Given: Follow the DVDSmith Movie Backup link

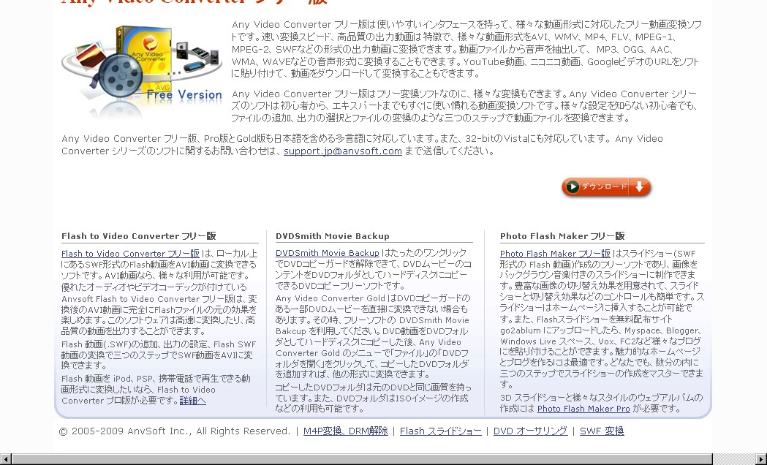Looking at the screenshot, I should tap(328, 253).
